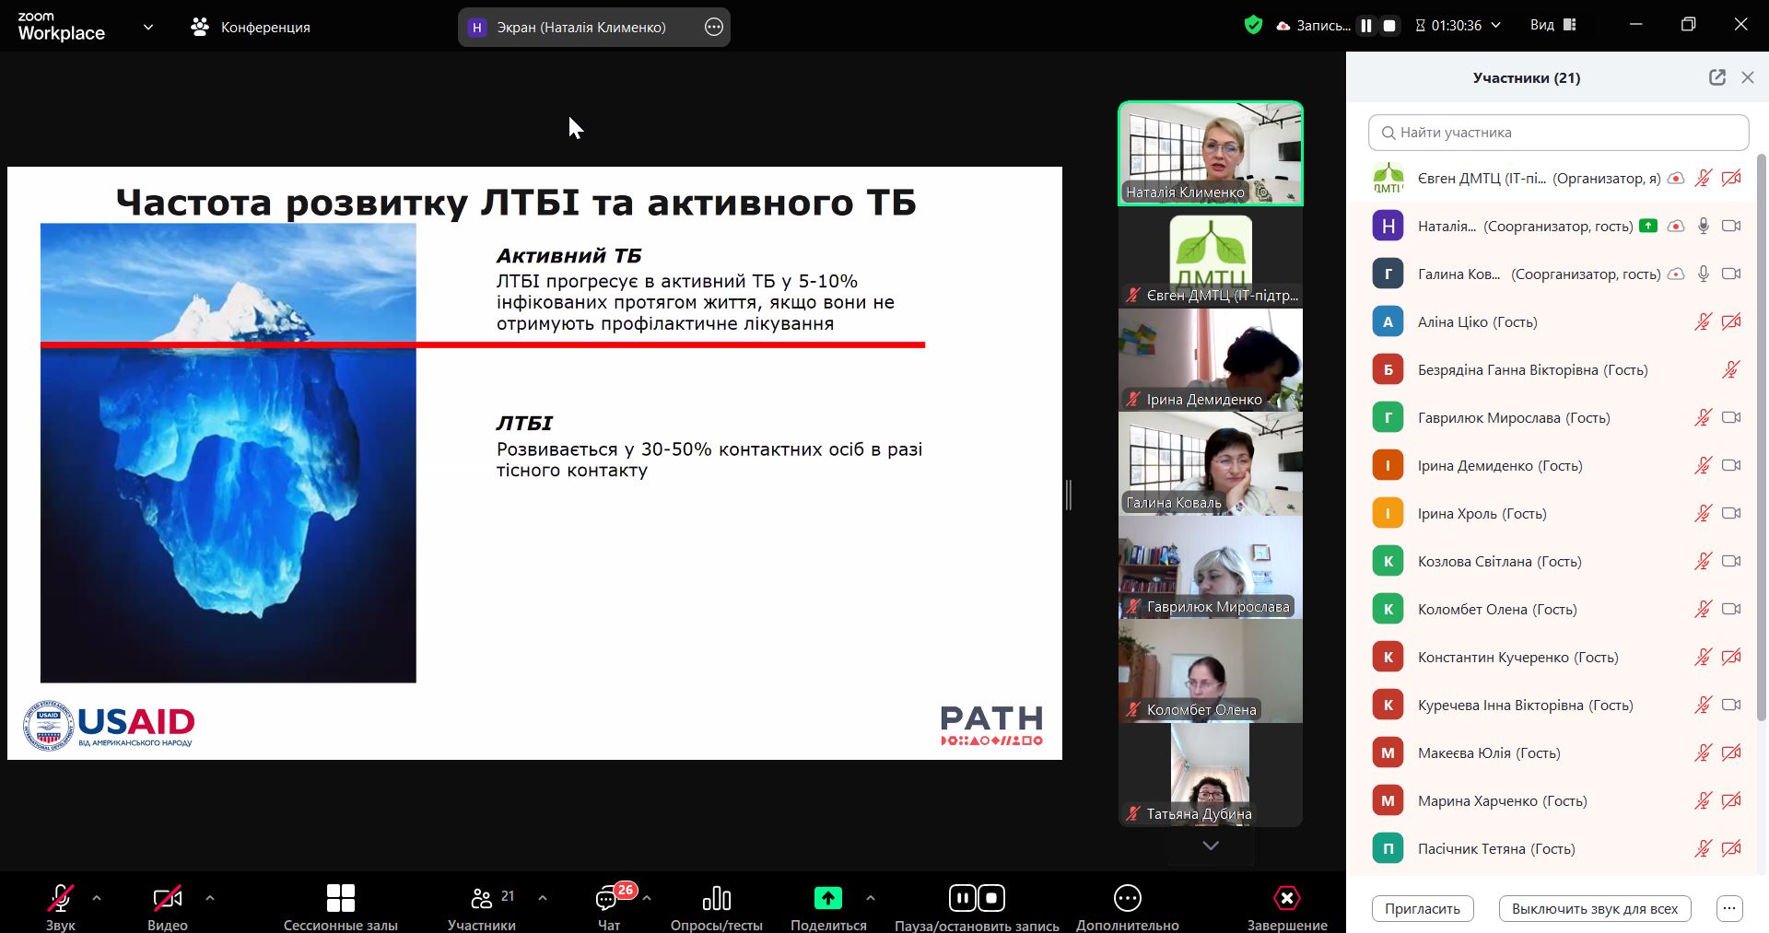Click the green encryption shield icon

click(x=1253, y=26)
